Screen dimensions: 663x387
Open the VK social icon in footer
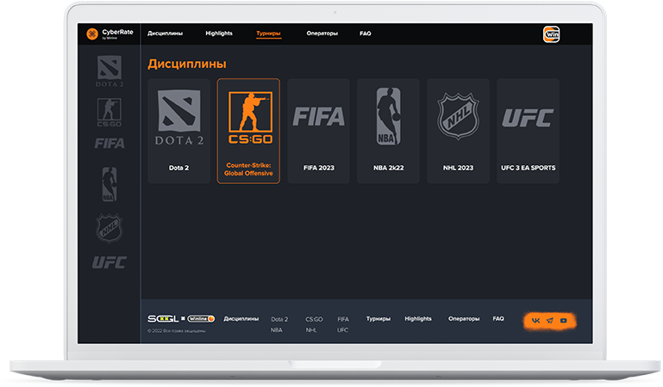pyautogui.click(x=535, y=321)
